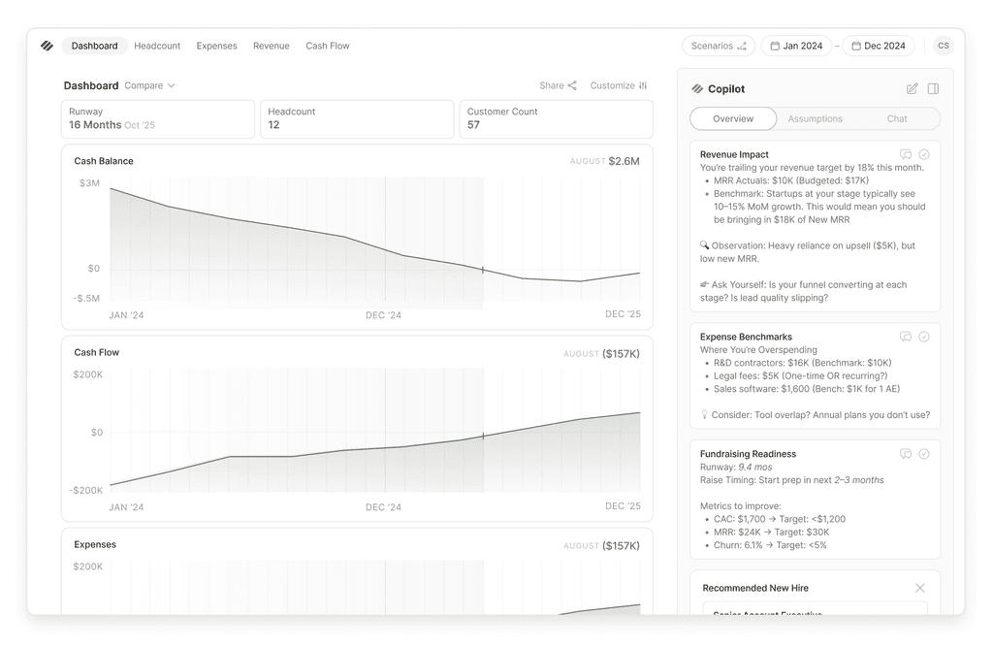Switch to the Assumptions tab in Copilot

[x=815, y=118]
